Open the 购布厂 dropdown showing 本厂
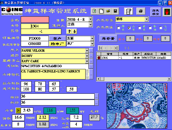Screen dimensions: 172x130 pyautogui.click(x=92, y=44)
